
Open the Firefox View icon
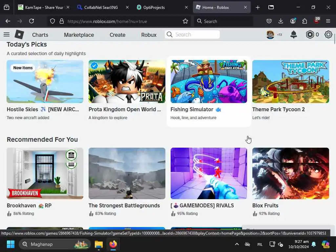(7, 7)
